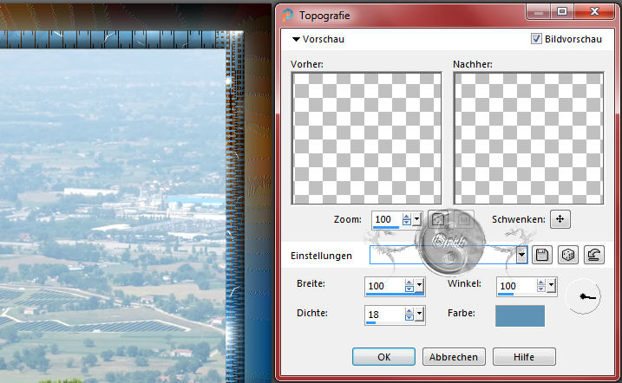The image size is (622, 383).
Task: Click the blue Farbe color swatch
Action: [520, 315]
